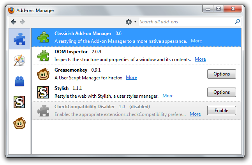Open the Appearance palette category in sidebar
The image size is (252, 165).
pyautogui.click(x=19, y=60)
